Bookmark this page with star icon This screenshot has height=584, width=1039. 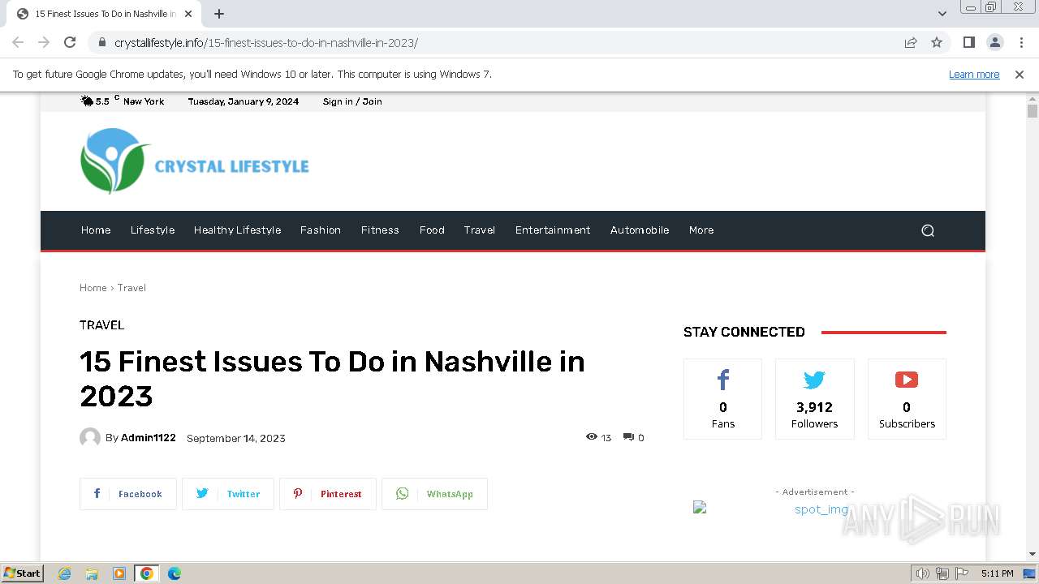pyautogui.click(x=937, y=42)
